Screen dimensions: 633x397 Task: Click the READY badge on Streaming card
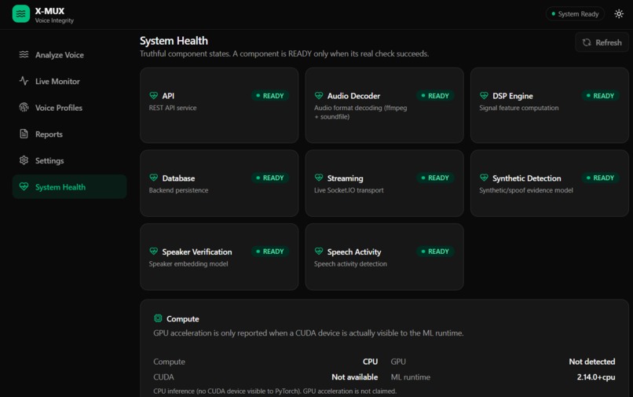[435, 178]
